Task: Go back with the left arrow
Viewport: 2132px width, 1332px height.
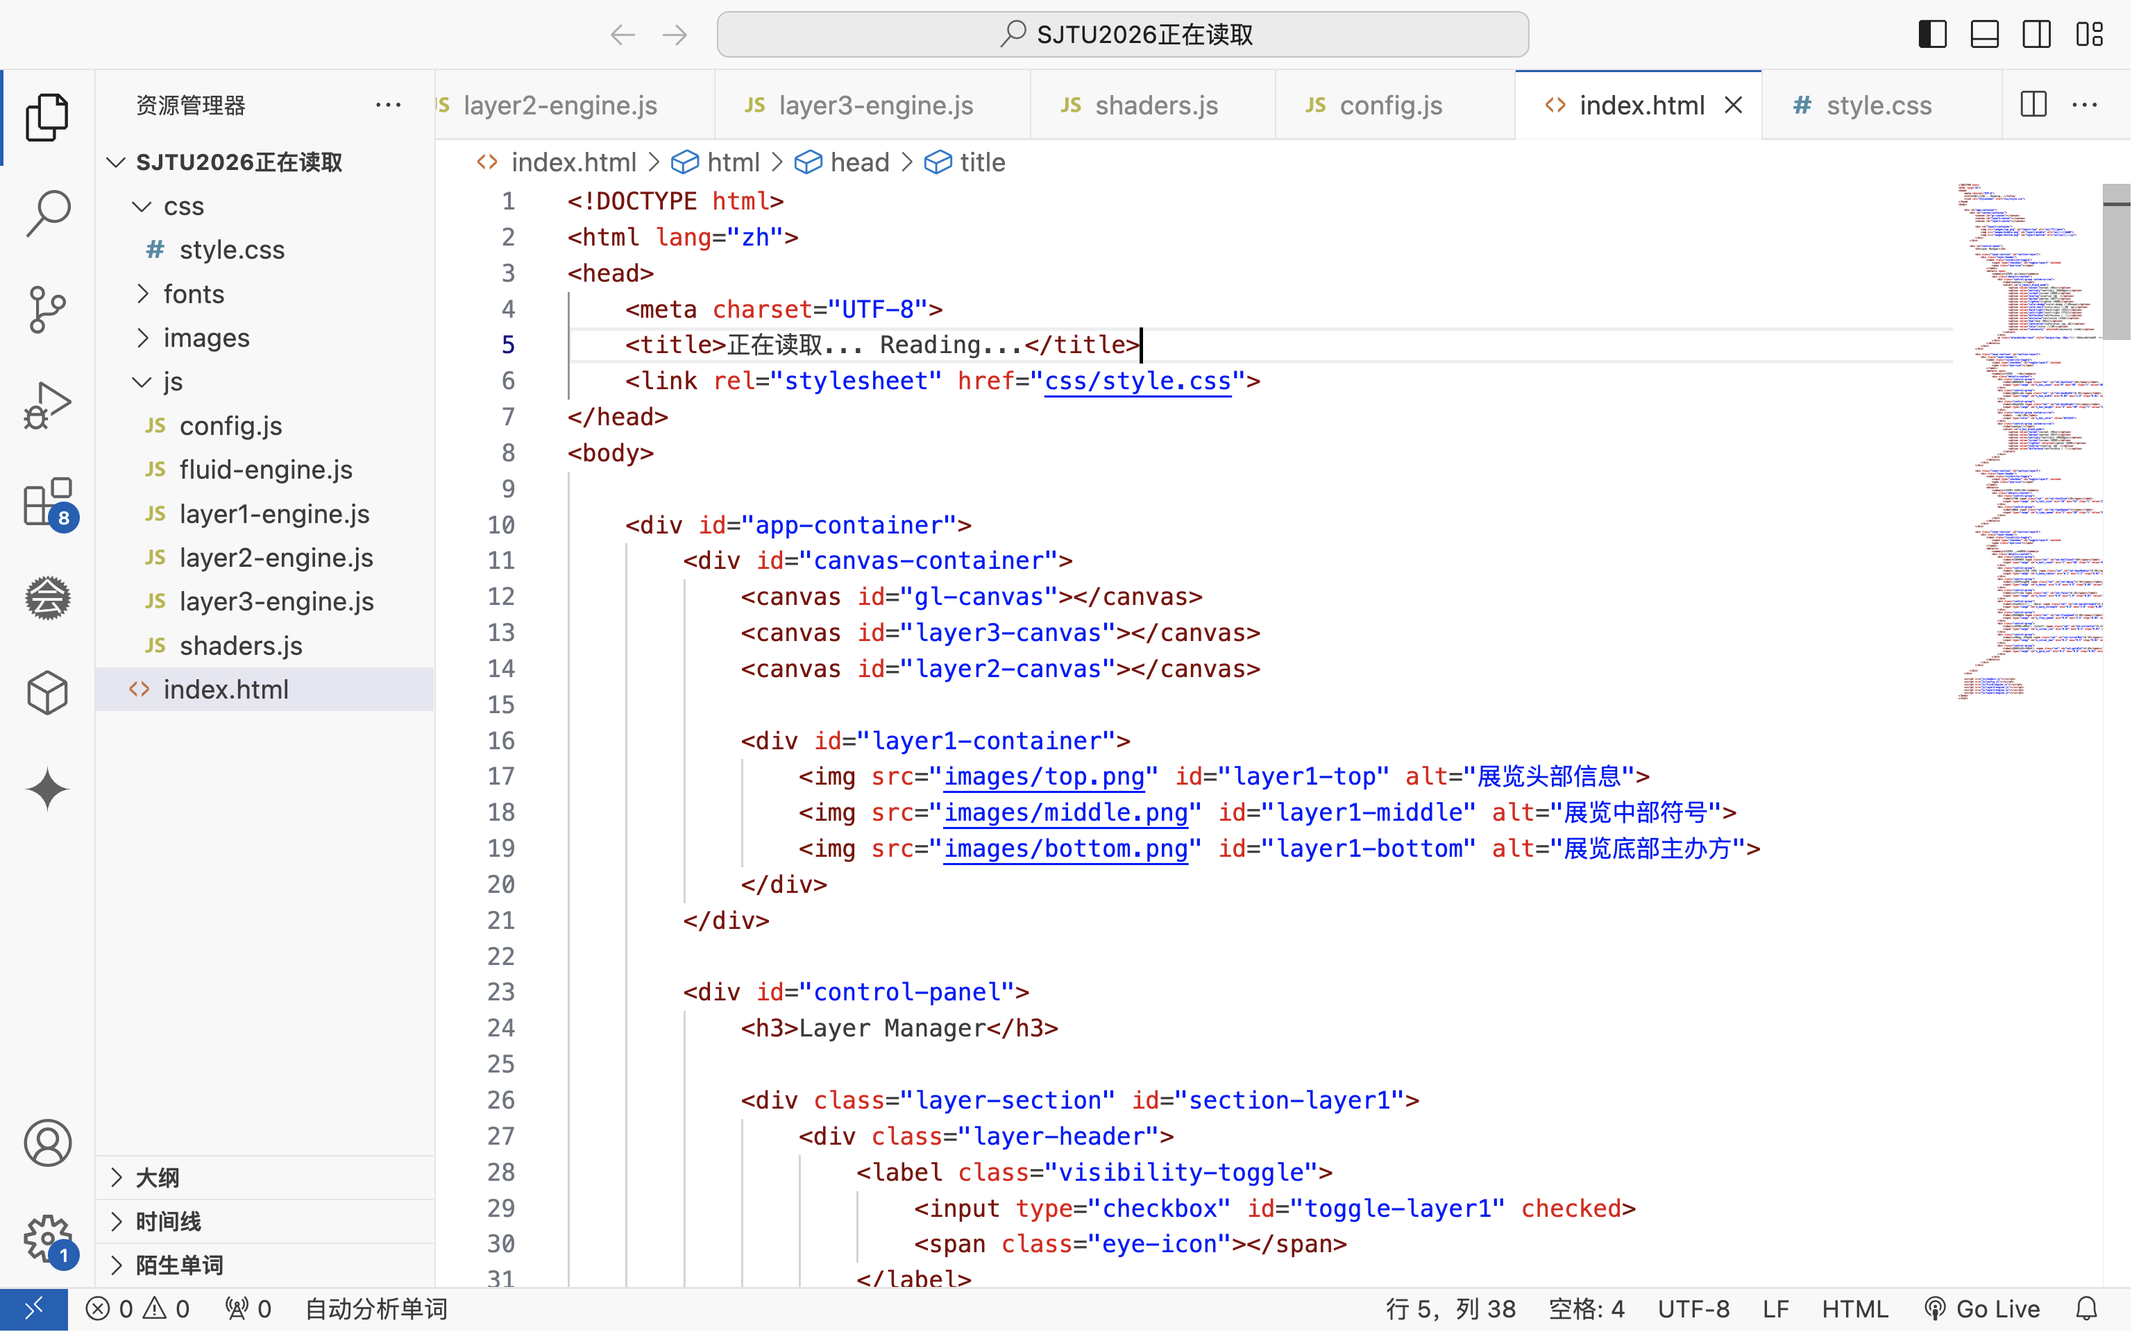Action: [623, 35]
